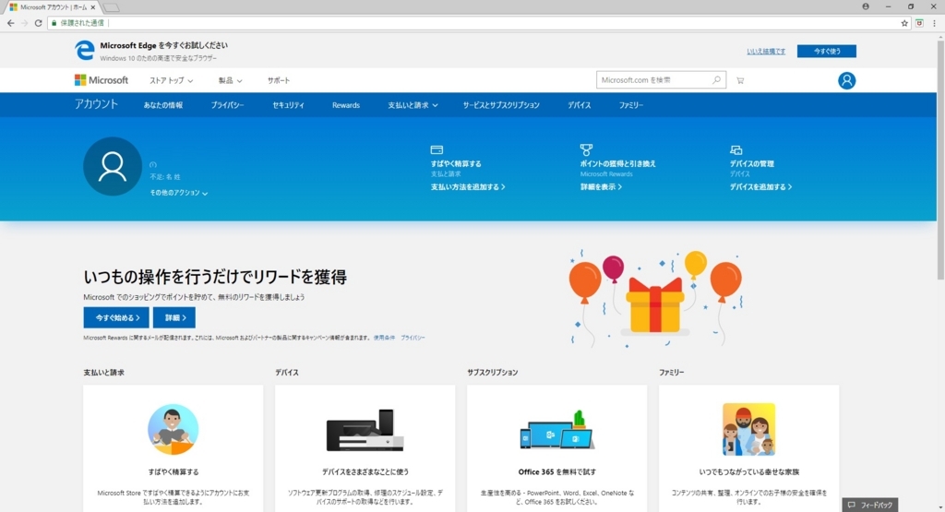The width and height of the screenshot is (945, 512).
Task: Click アカウント heading link
Action: [96, 104]
